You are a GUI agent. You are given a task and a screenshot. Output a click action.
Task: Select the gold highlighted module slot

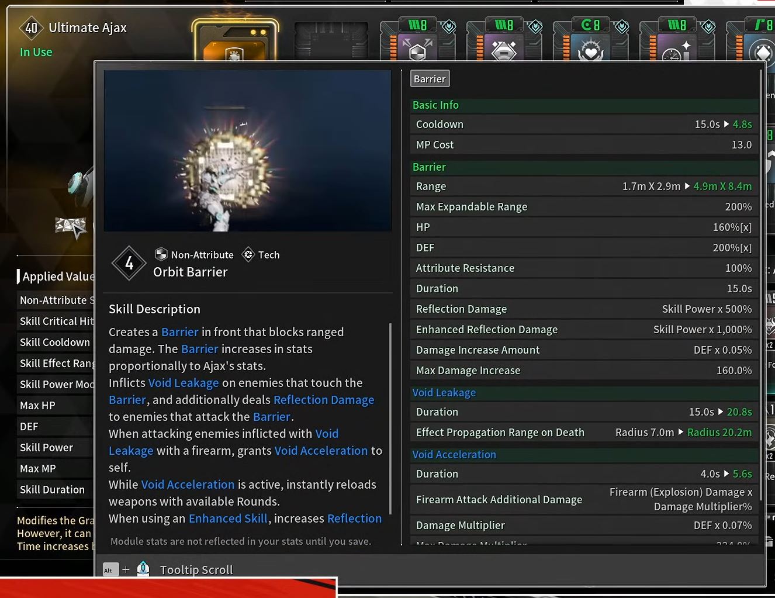[235, 40]
